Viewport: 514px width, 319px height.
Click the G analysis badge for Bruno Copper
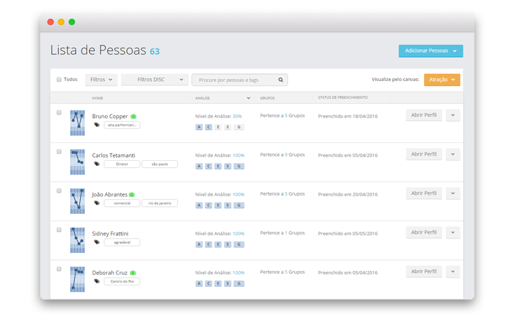click(x=239, y=127)
